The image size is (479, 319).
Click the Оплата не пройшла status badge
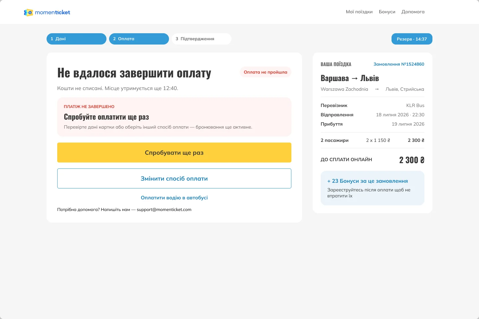[265, 72]
